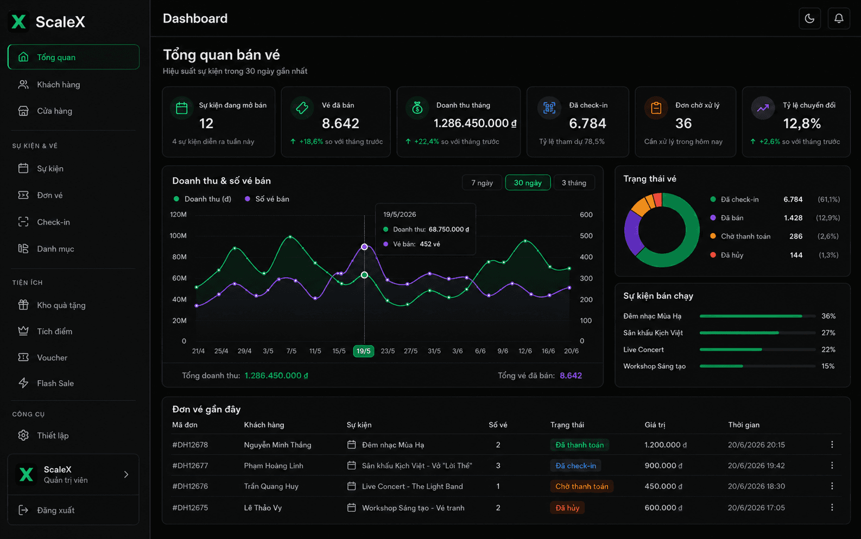Click the logout arrow icon beside Đăng xuất

[x=23, y=510]
